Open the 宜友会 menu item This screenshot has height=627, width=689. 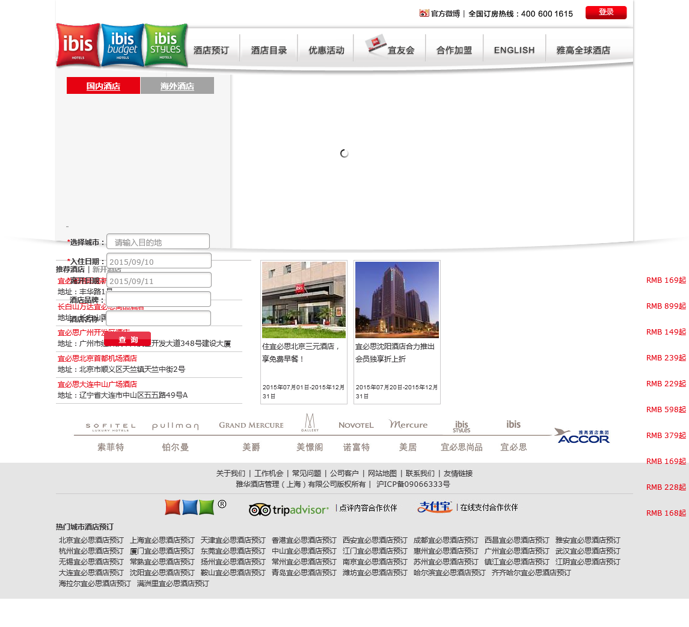click(390, 46)
